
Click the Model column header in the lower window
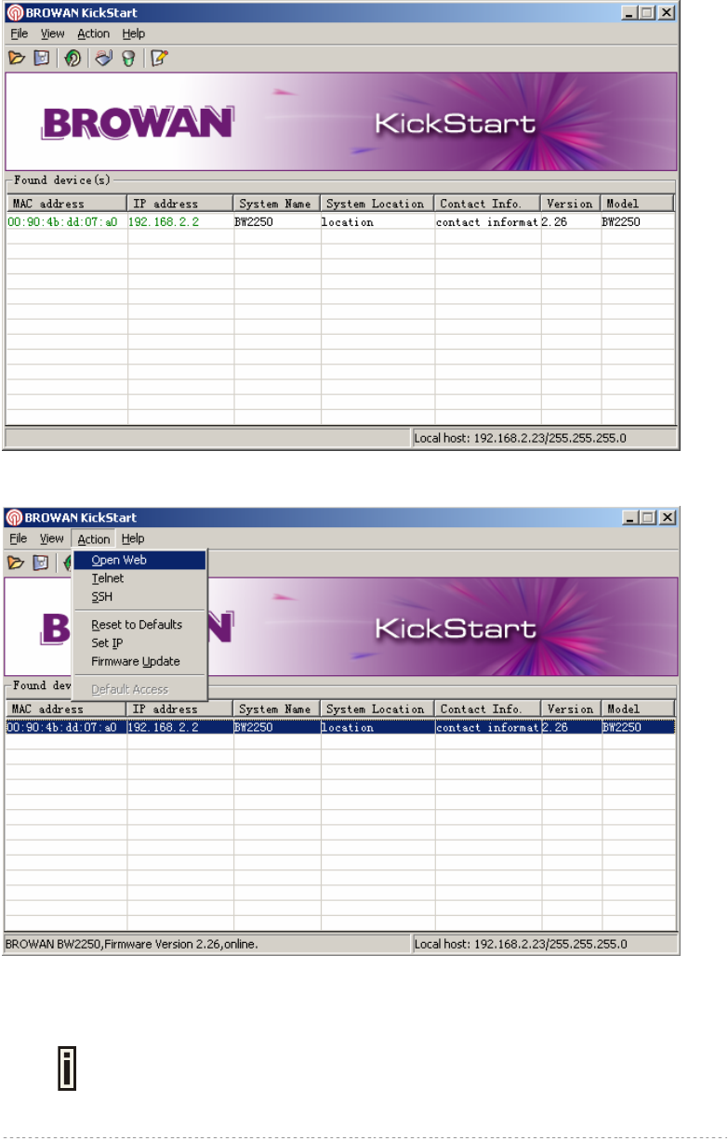638,710
